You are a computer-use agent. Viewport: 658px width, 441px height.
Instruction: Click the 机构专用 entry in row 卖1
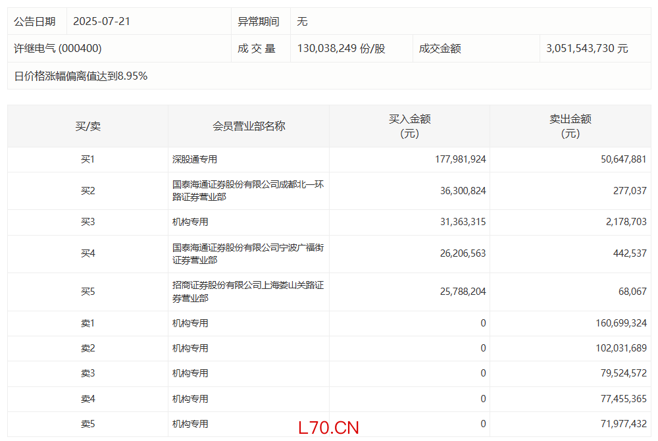190,323
